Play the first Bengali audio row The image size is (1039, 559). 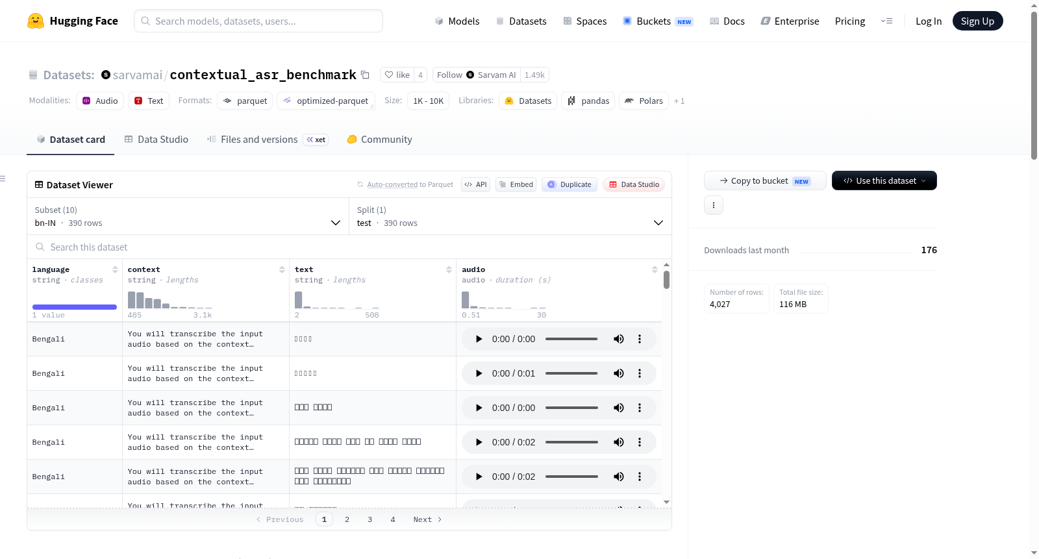pos(479,339)
